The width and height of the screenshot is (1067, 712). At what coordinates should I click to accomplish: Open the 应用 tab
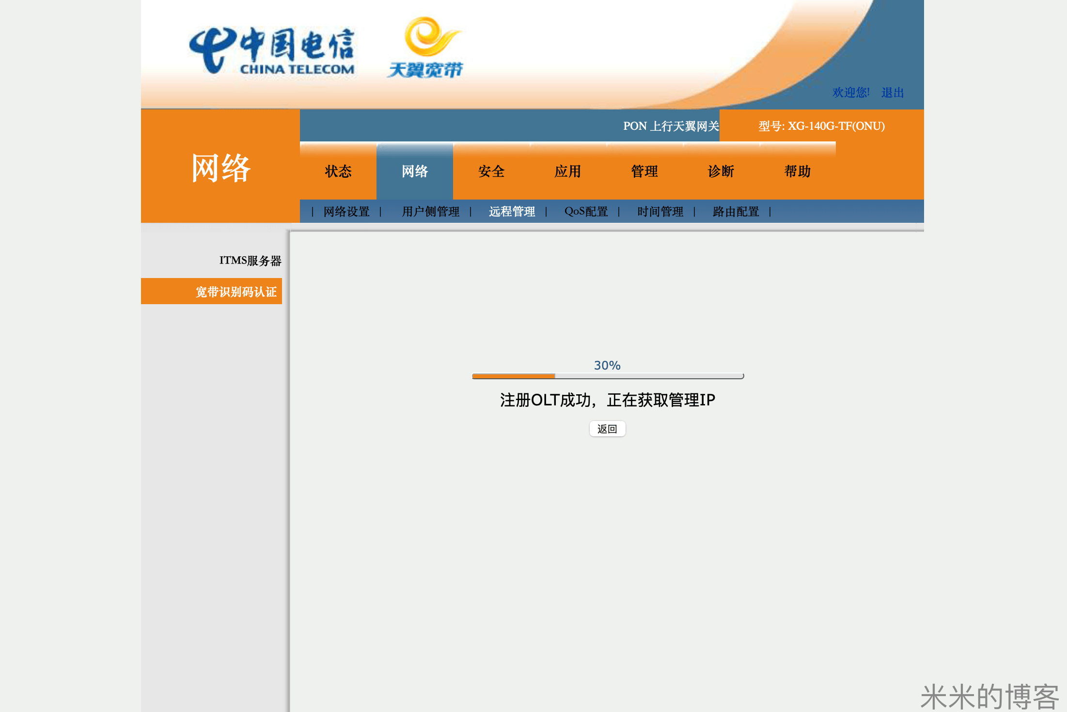pos(567,171)
